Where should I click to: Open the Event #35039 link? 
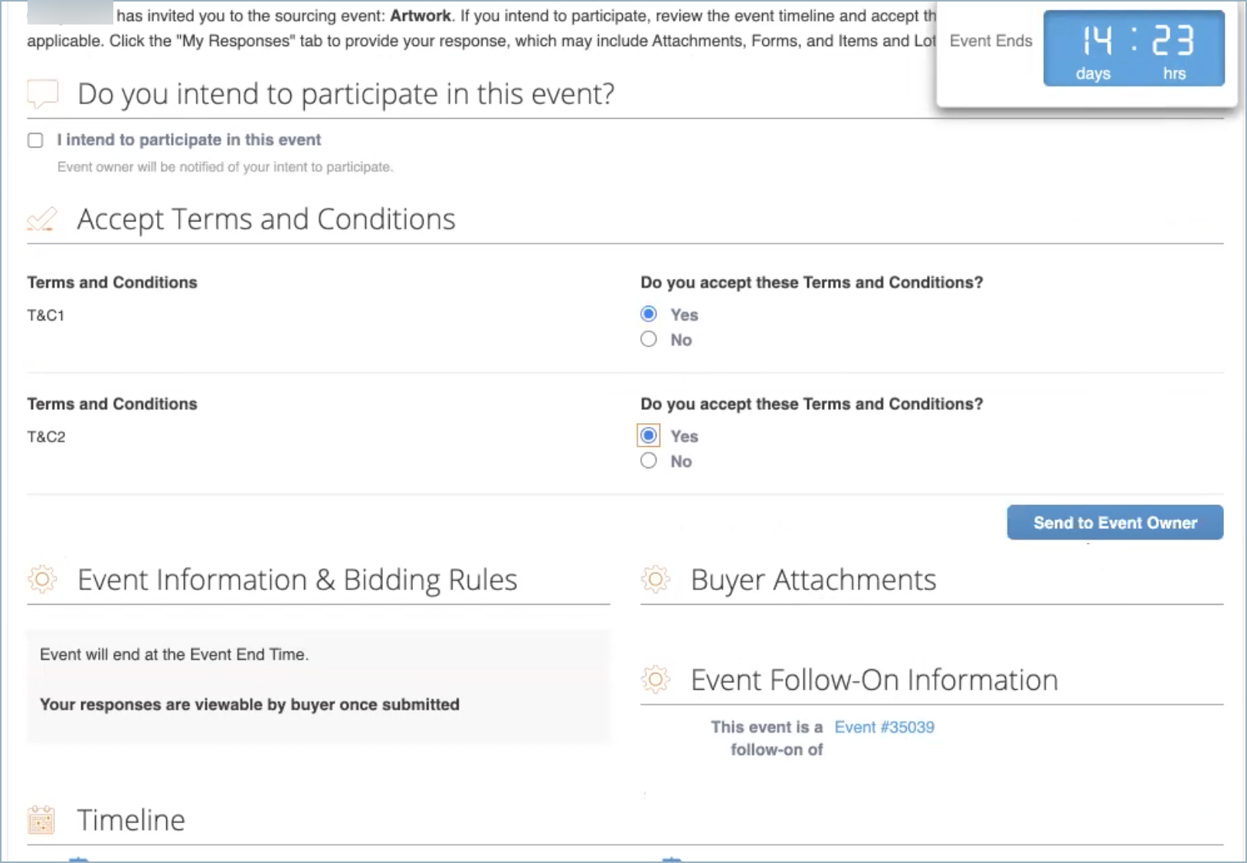[x=885, y=727]
